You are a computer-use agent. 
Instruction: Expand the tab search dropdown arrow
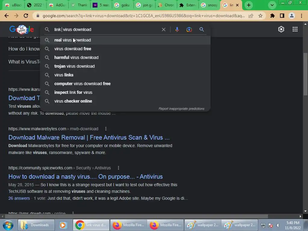click(x=272, y=5)
